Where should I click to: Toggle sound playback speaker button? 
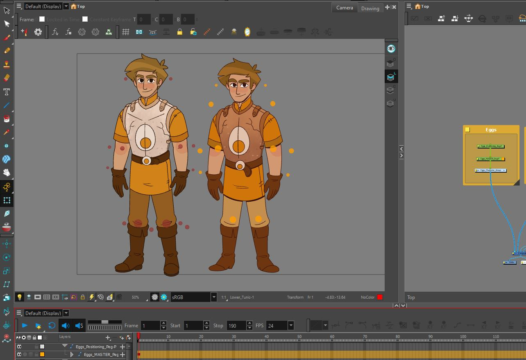click(65, 326)
